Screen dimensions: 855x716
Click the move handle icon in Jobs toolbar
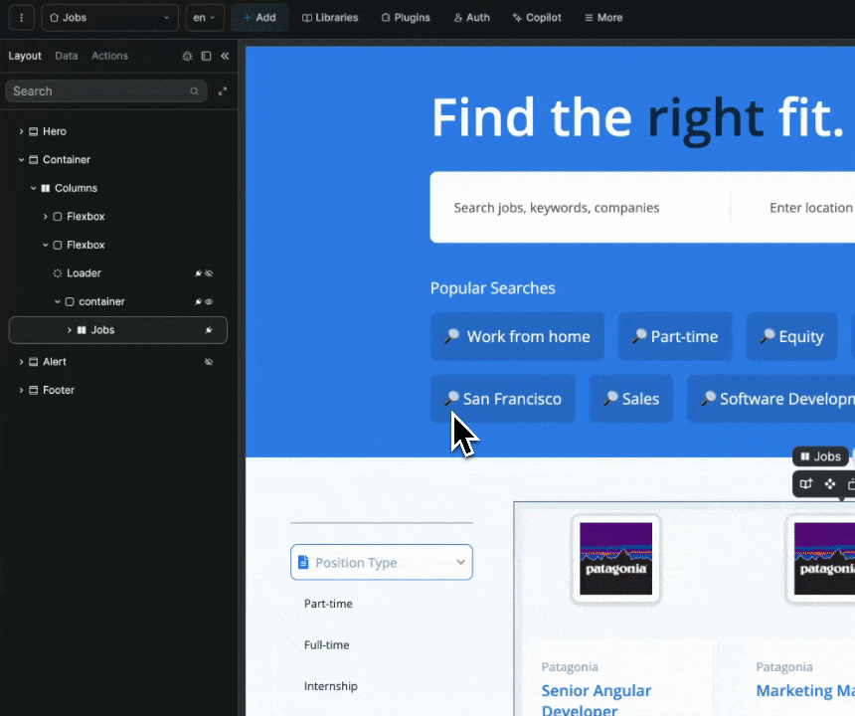(x=829, y=484)
